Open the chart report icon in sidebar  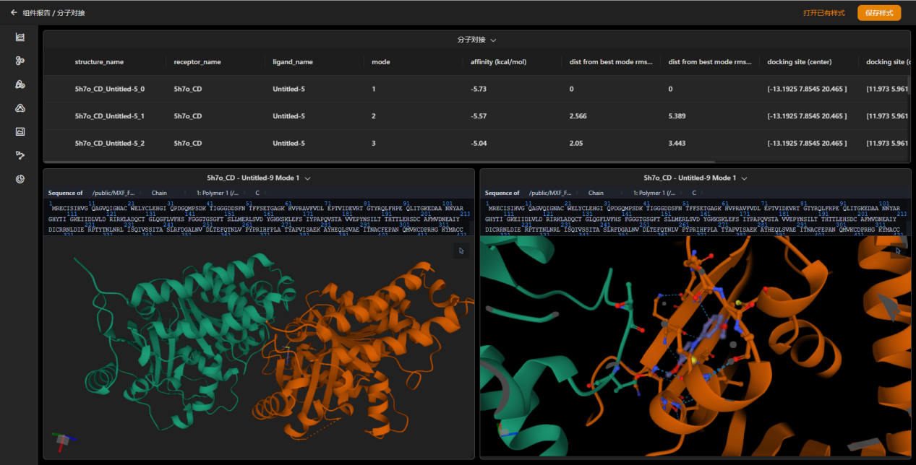pyautogui.click(x=20, y=38)
